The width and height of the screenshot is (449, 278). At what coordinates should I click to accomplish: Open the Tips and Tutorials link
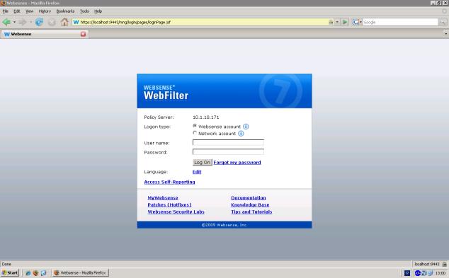pyautogui.click(x=251, y=212)
